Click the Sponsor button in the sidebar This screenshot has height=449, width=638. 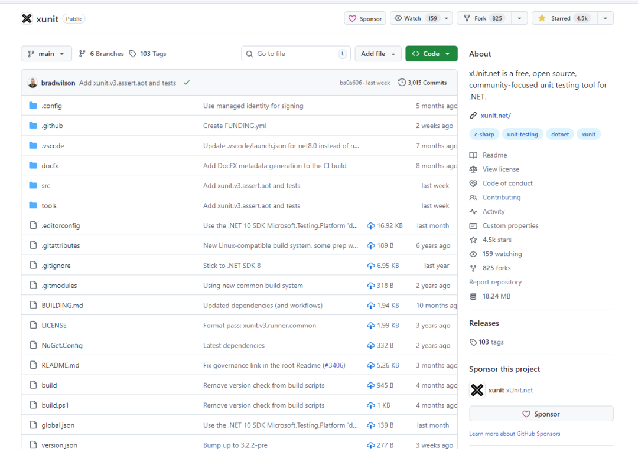coord(541,414)
